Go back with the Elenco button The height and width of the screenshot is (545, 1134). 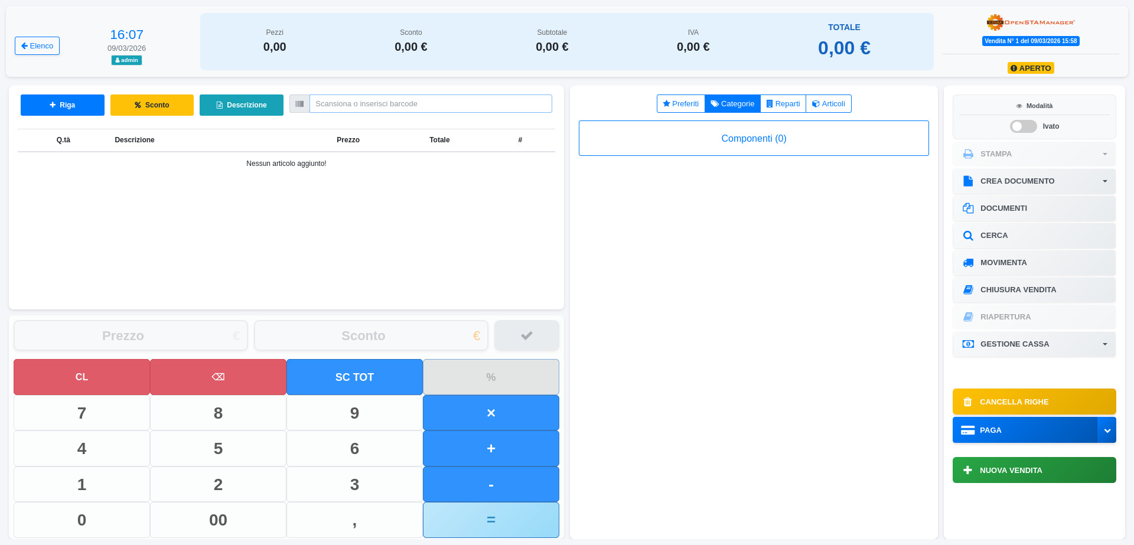point(37,46)
